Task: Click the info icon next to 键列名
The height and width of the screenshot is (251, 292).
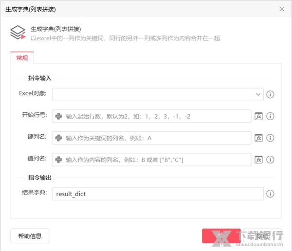Action: tap(271, 138)
